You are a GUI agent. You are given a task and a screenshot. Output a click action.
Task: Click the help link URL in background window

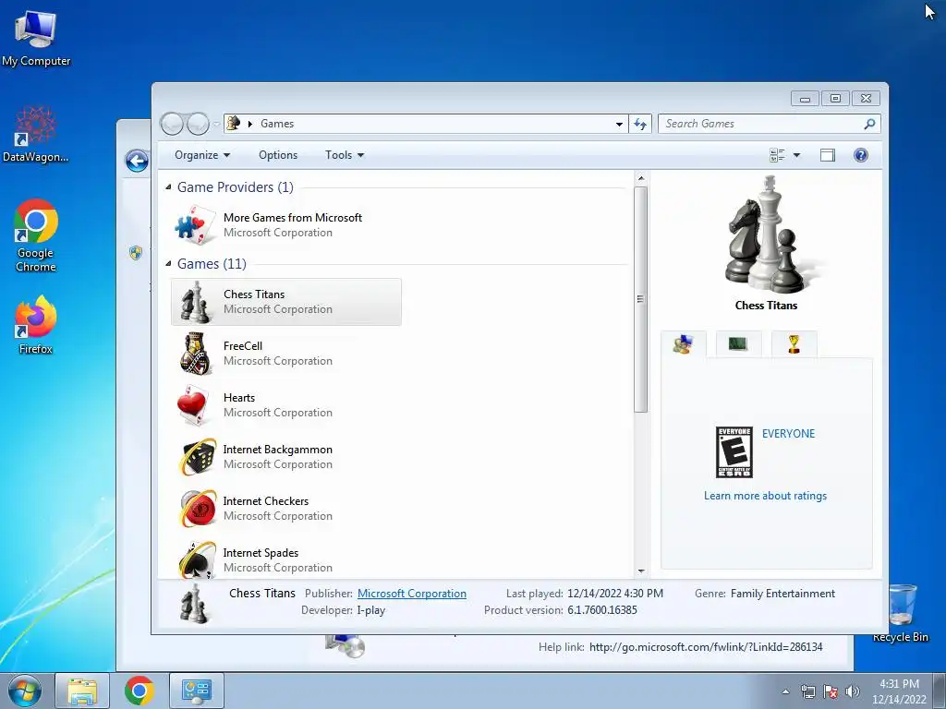(706, 647)
